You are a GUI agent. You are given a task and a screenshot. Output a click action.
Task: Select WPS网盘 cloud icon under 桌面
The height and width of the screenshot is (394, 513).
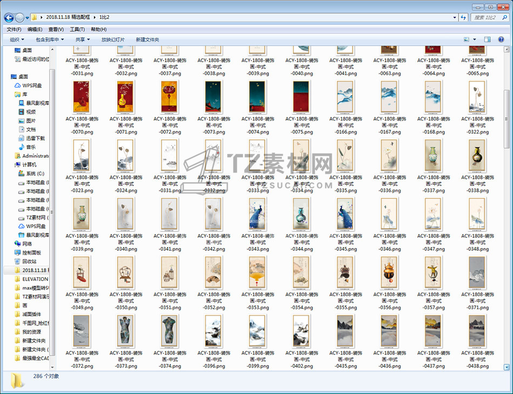tap(18, 85)
